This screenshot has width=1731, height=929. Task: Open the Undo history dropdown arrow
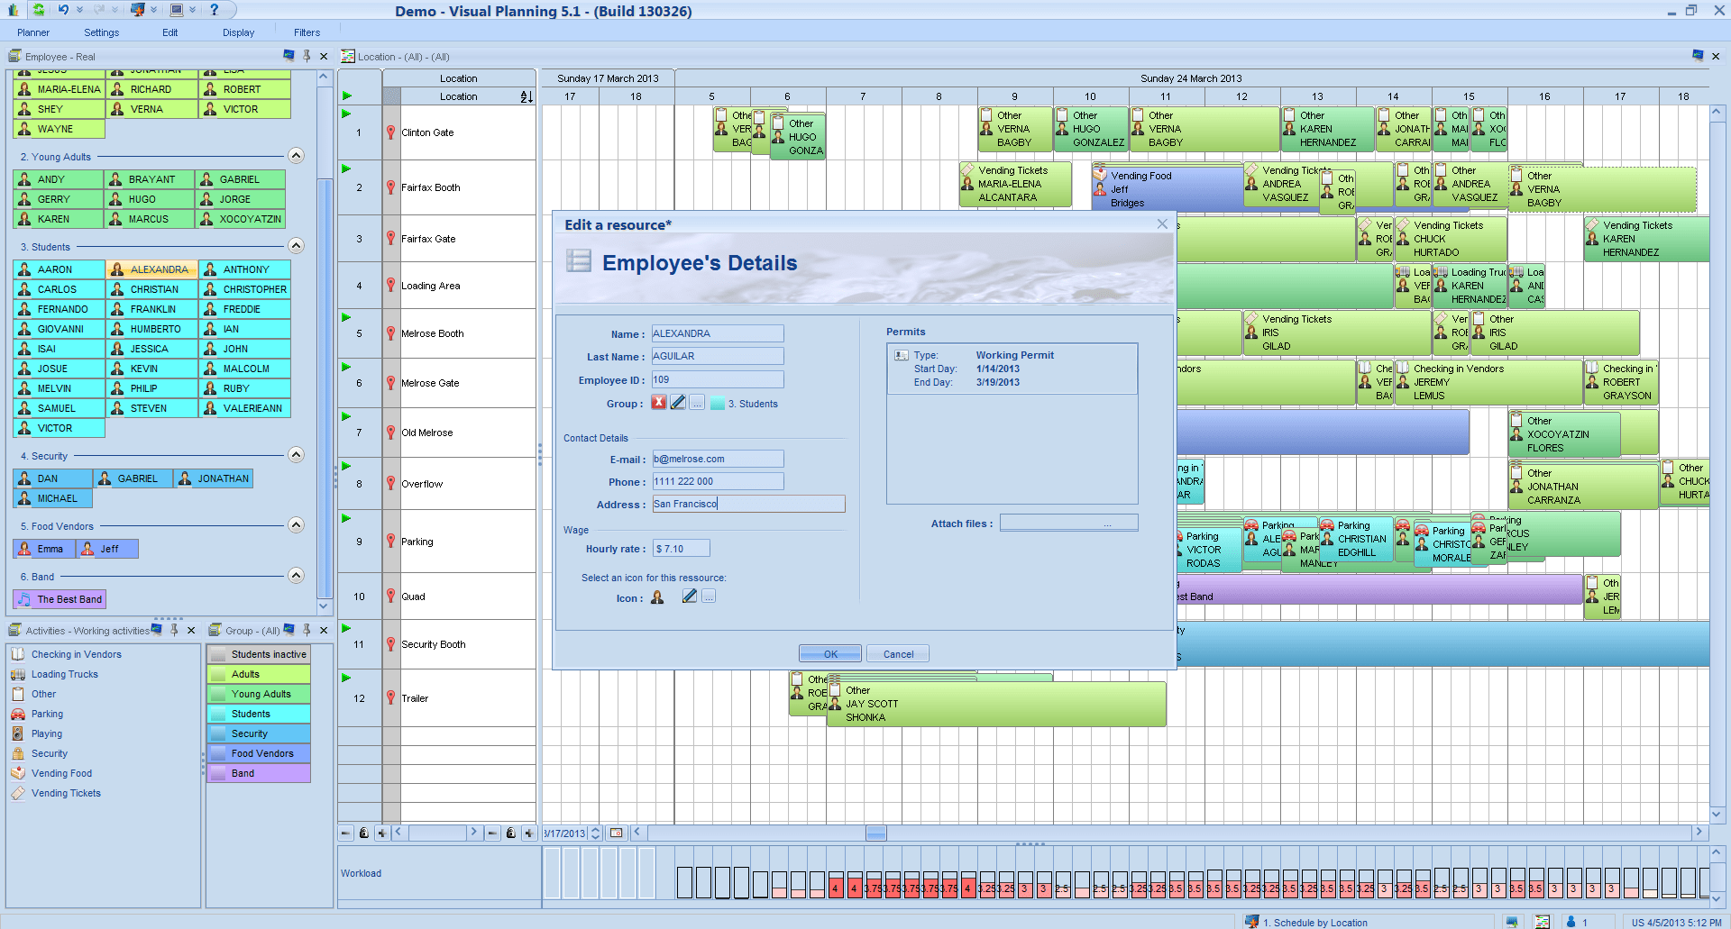coord(79,10)
